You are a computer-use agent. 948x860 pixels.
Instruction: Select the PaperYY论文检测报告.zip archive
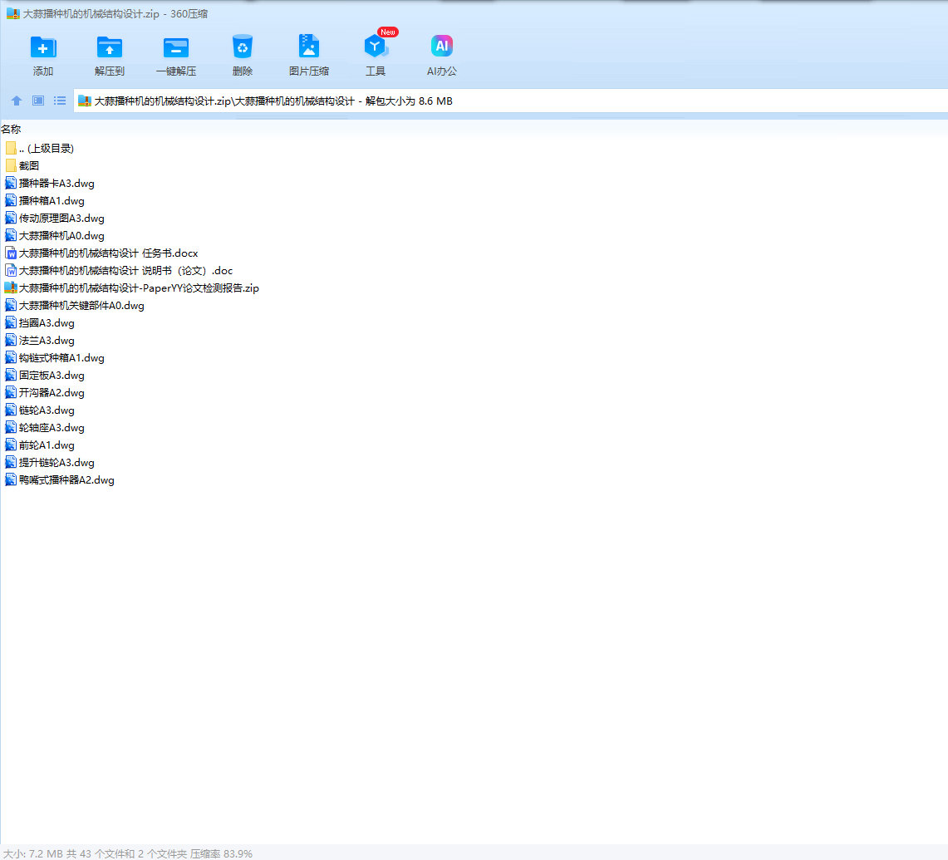click(132, 288)
